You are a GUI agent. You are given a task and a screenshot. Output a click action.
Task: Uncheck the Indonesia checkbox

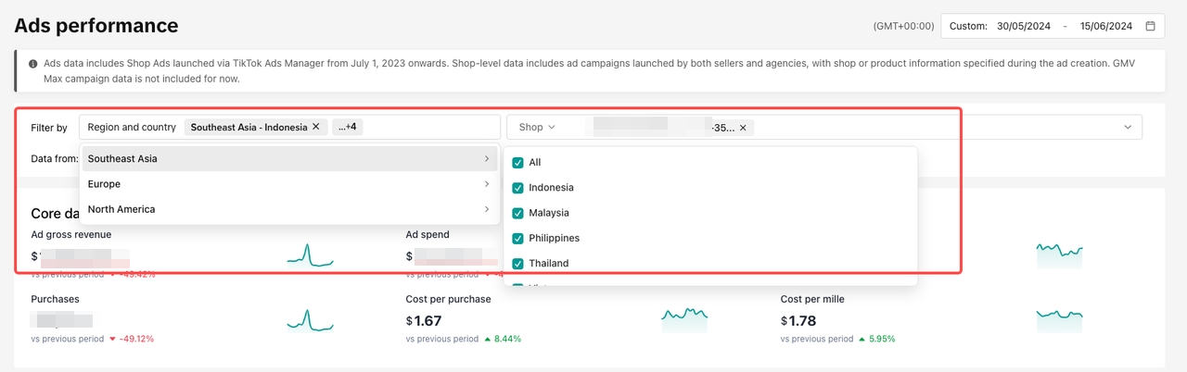point(518,188)
